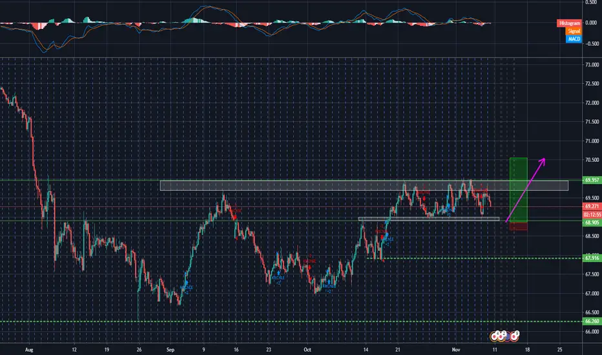Open the event marker with badge 4

(495, 336)
